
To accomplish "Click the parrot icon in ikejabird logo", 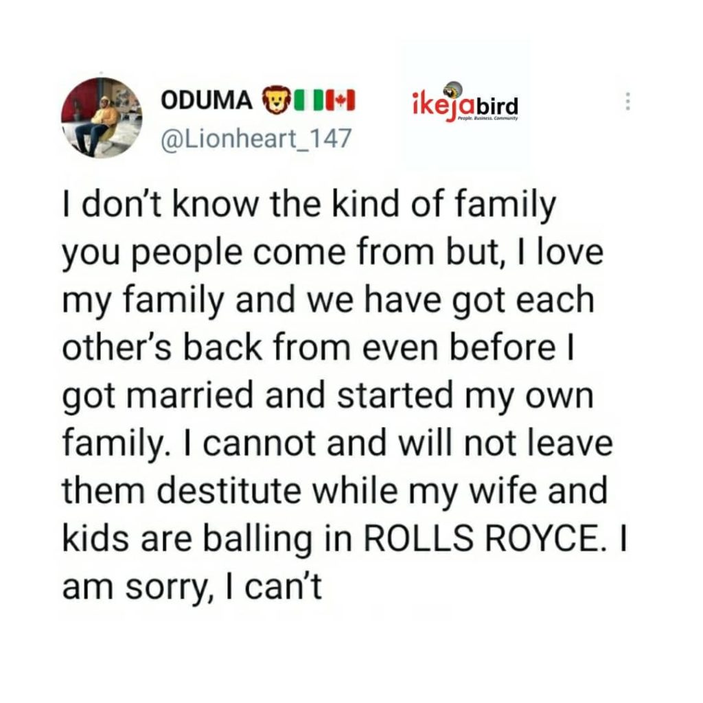I will click(452, 89).
